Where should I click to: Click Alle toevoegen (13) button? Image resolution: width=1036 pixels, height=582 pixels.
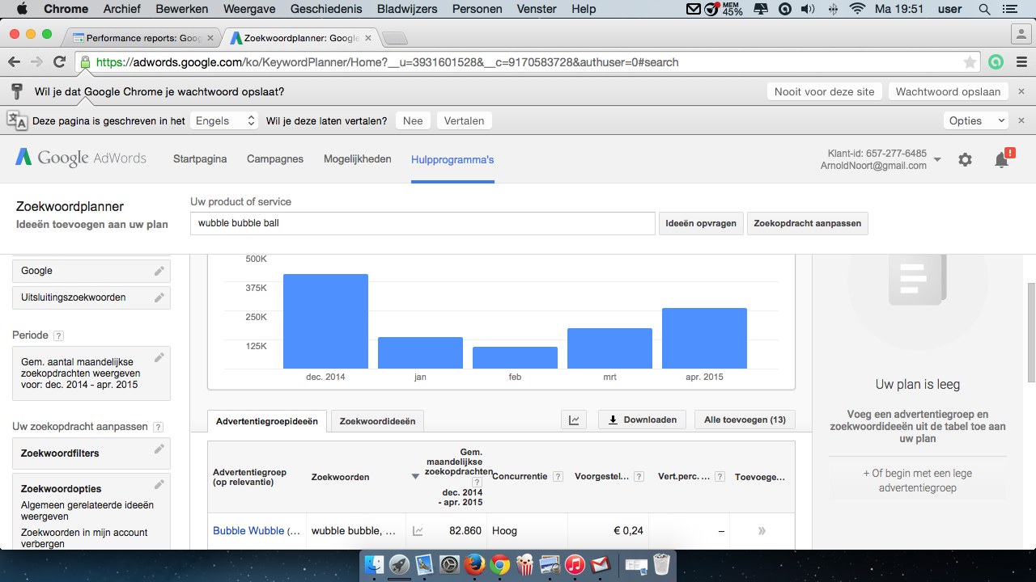[745, 420]
